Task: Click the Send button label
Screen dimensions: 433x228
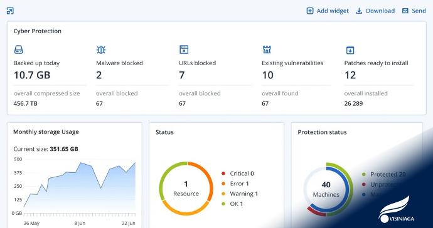Action: tap(419, 11)
